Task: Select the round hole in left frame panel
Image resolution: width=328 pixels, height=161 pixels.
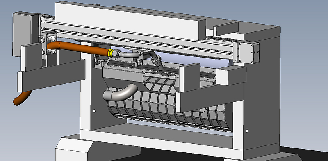Action: coord(94,111)
